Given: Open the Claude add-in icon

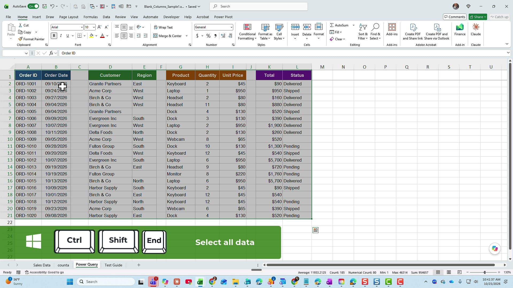Looking at the screenshot, I should (x=476, y=27).
